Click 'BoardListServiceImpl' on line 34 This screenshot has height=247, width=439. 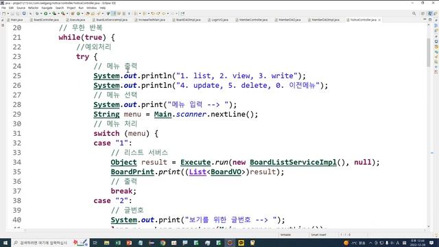click(x=293, y=162)
